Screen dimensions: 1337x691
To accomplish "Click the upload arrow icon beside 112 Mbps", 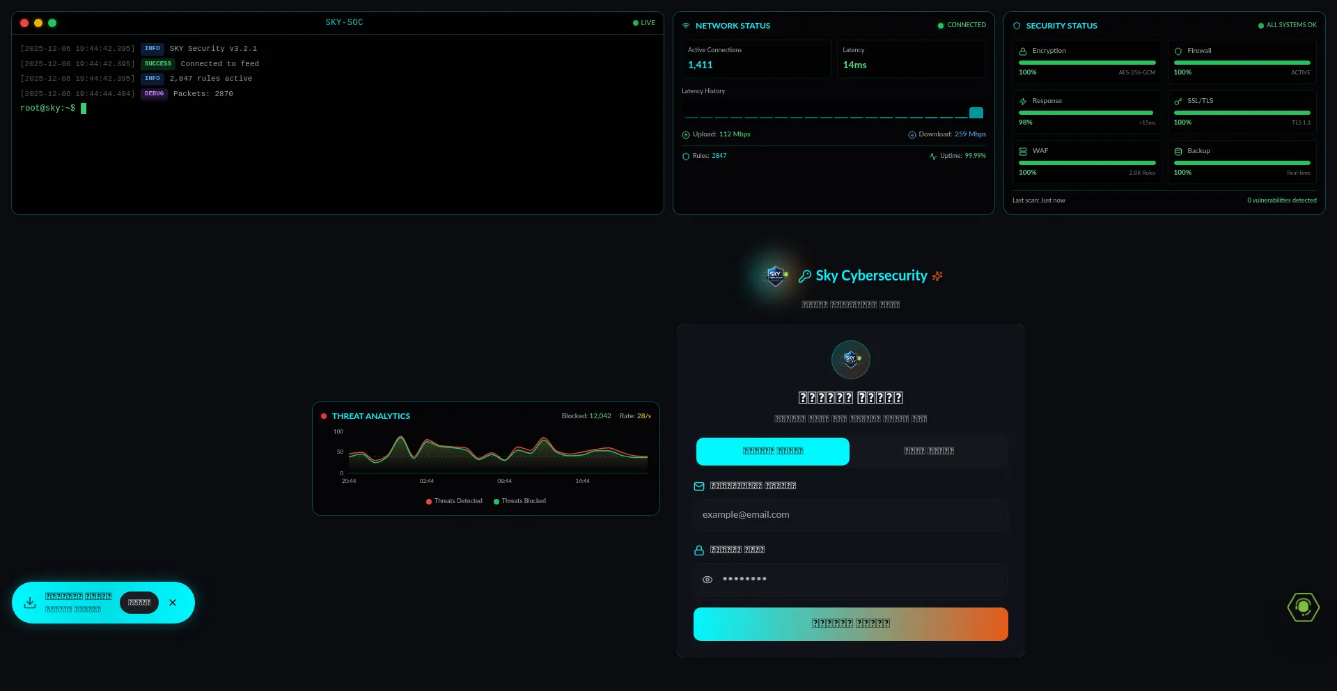I will point(685,134).
